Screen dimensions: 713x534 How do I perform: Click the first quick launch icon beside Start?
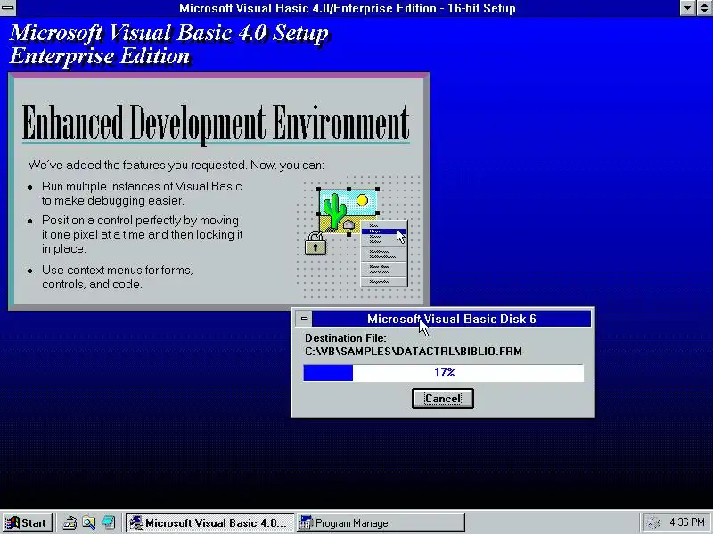pyautogui.click(x=70, y=522)
